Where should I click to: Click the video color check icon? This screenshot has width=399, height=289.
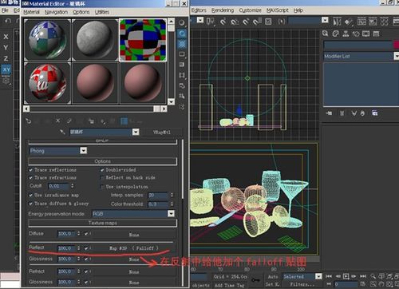[182, 65]
